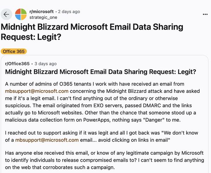
Task: Click the '2 days ago' timestamp
Action: click(66, 12)
